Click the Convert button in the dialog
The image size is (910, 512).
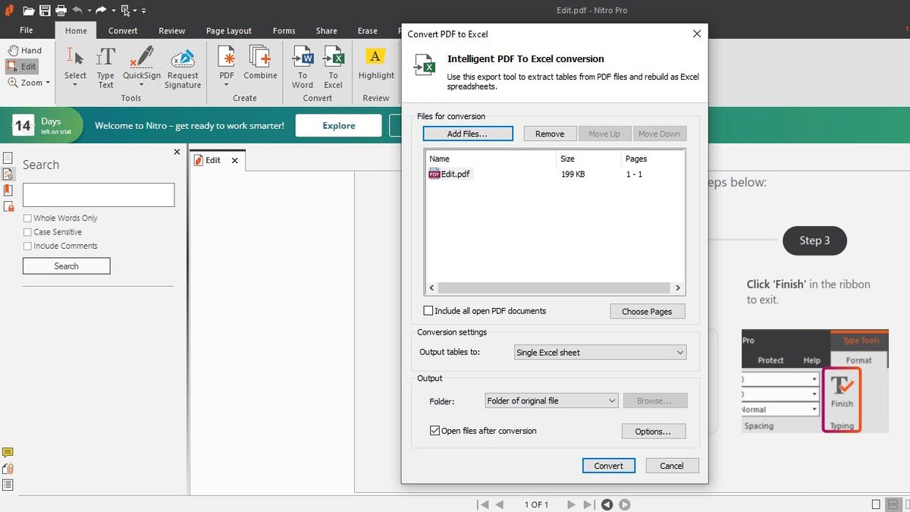[x=608, y=465]
